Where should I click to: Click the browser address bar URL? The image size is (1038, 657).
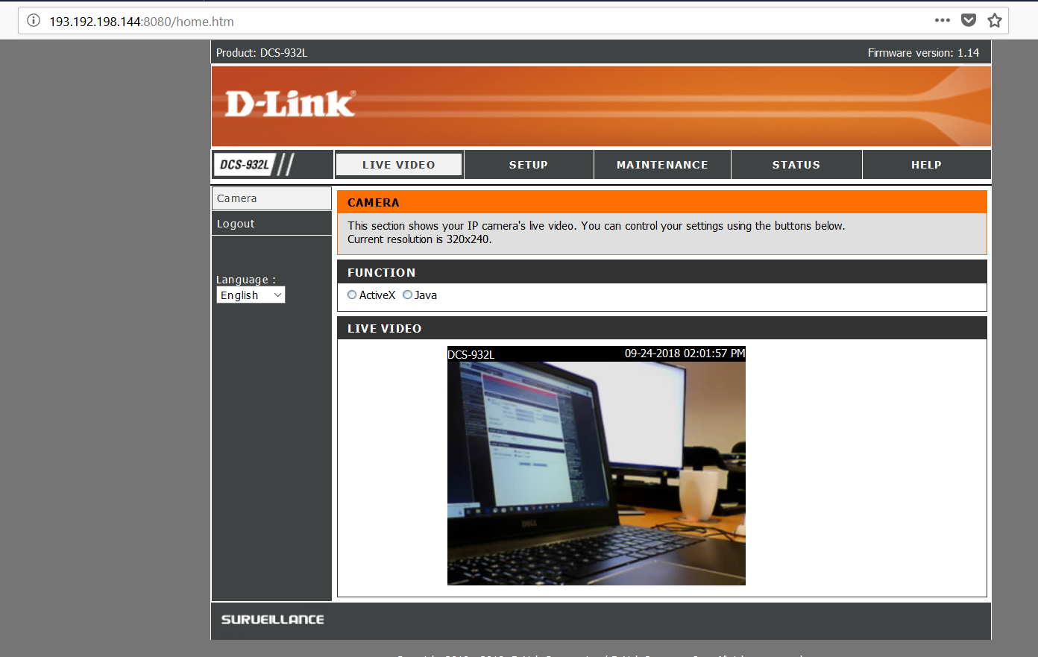pyautogui.click(x=142, y=22)
